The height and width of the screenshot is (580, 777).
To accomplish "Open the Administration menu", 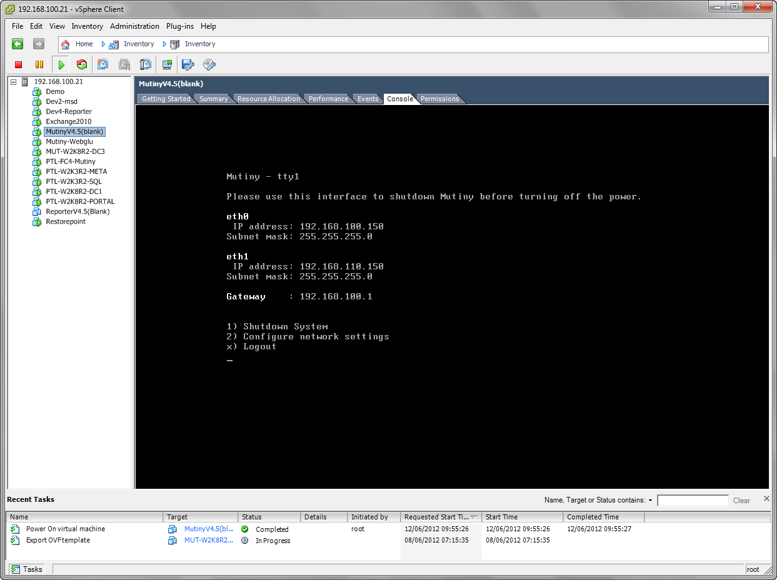I will pos(134,26).
